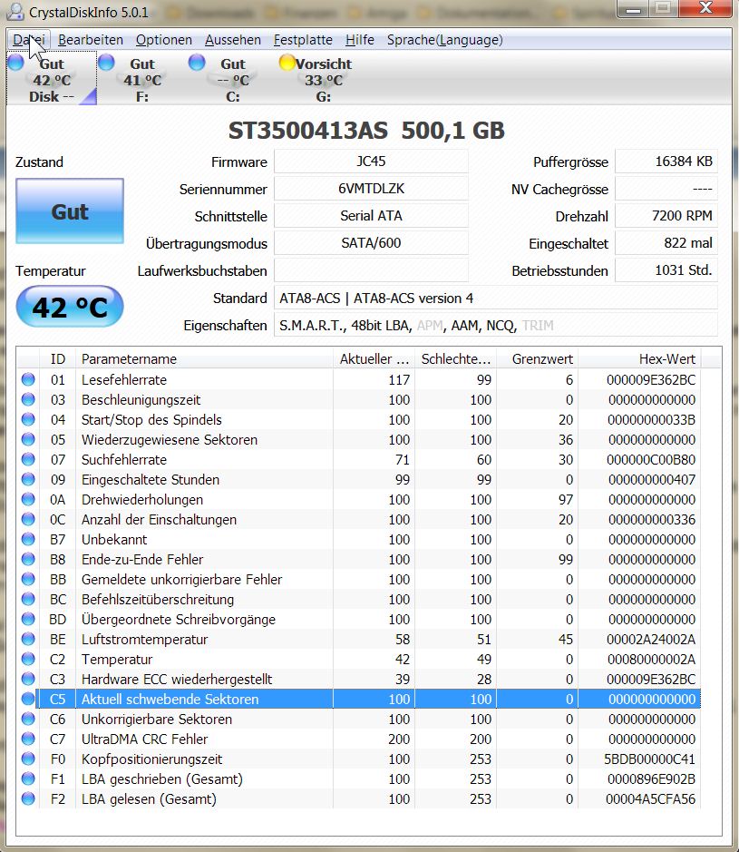This screenshot has width=739, height=852.
Task: Click status orb of C2 Temperatur row
Action: (28, 659)
